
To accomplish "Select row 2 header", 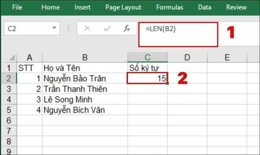I will pyautogui.click(x=9, y=78).
